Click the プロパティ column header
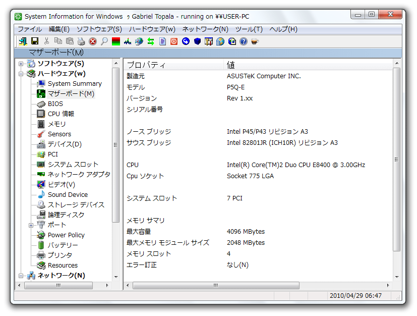Screen dimensions: 417x316 pos(173,65)
